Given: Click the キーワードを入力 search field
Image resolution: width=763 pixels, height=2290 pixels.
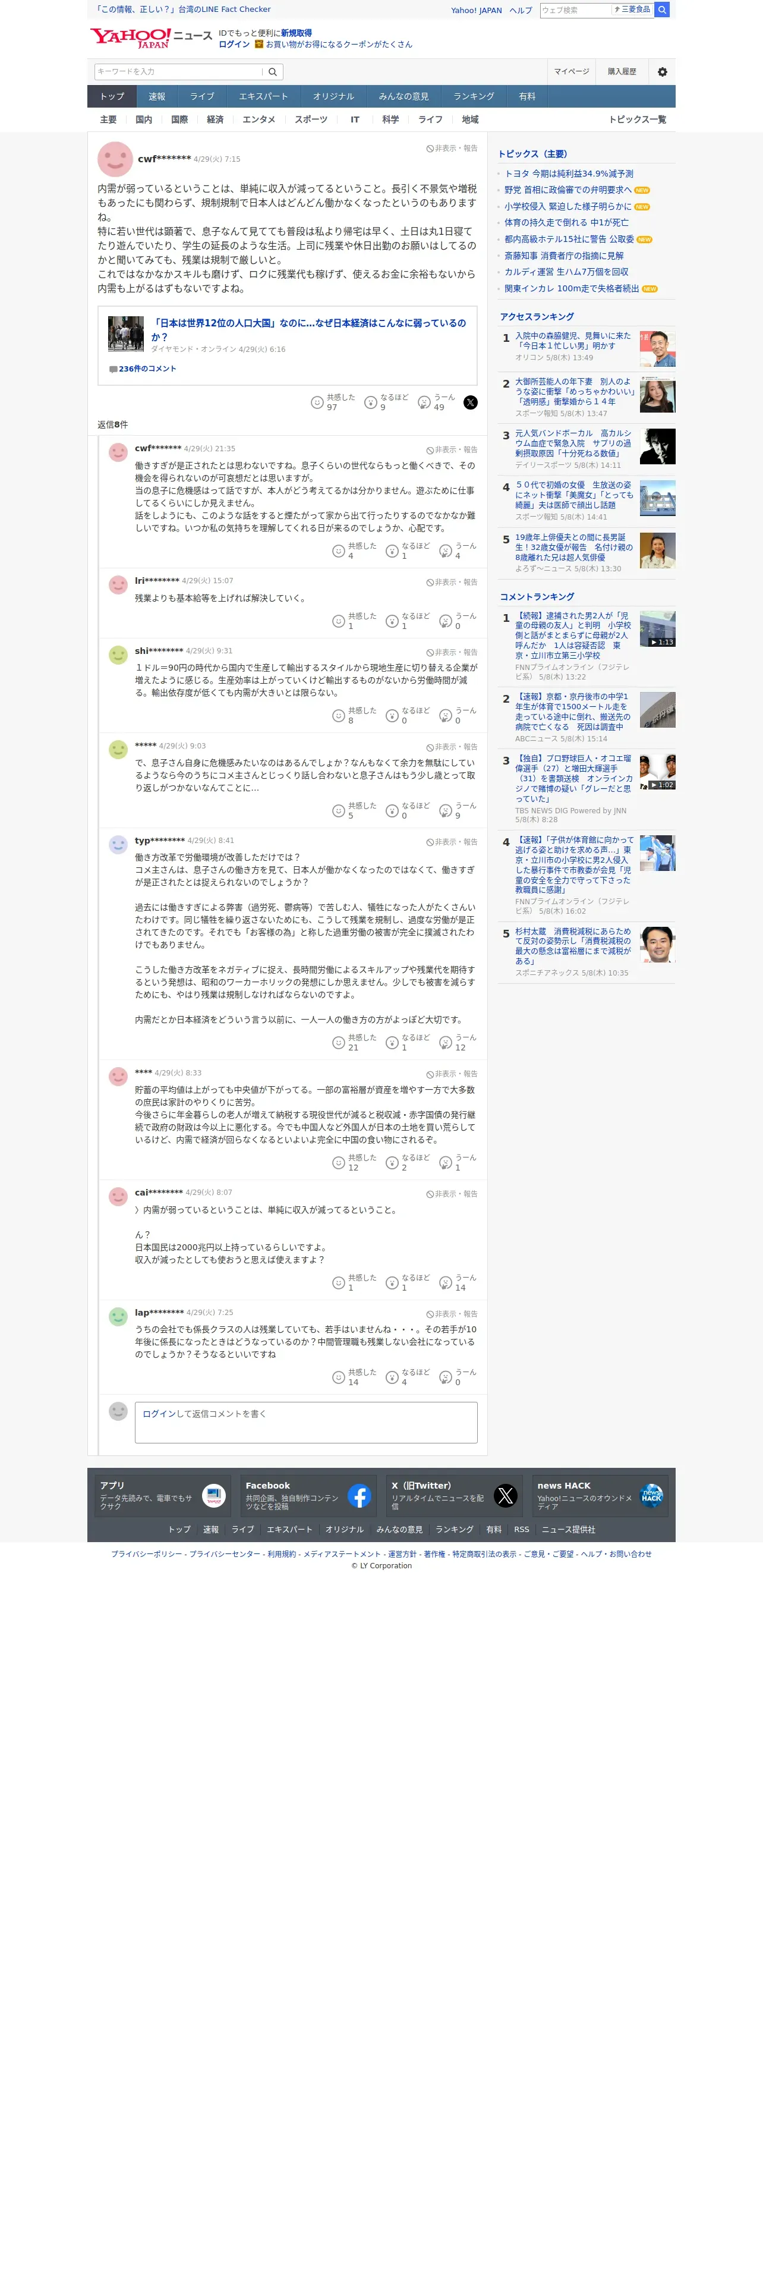Looking at the screenshot, I should (x=178, y=72).
